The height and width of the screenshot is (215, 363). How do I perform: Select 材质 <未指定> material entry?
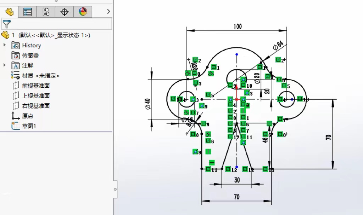point(40,76)
